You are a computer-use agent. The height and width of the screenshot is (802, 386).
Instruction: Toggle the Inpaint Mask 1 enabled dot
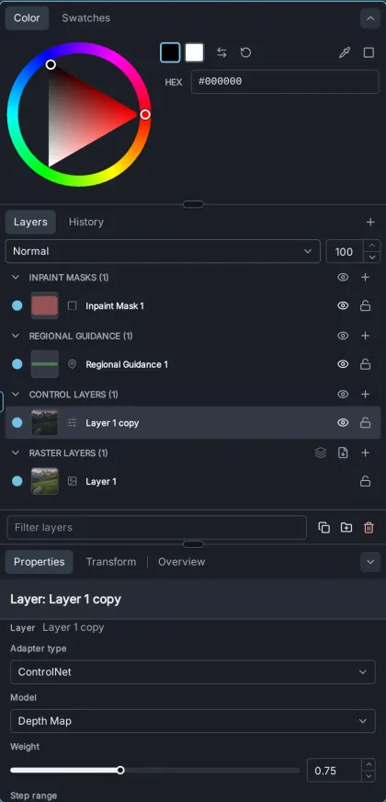pyautogui.click(x=17, y=306)
